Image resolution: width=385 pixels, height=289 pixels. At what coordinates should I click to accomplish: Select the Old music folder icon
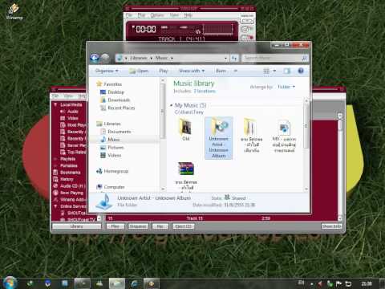click(186, 129)
